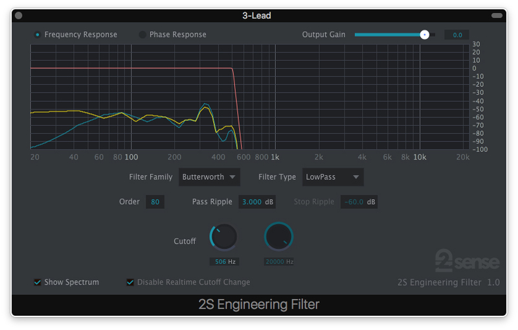Screen dimensions: 518x330
Task: Click the first Cutoff knob
Action: pyautogui.click(x=223, y=237)
